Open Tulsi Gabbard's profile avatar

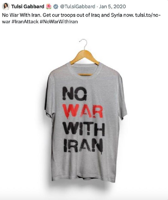tap(6, 6)
